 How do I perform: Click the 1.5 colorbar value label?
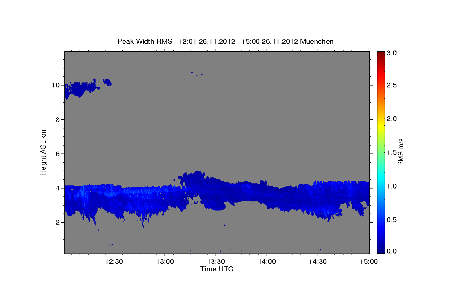(392, 152)
